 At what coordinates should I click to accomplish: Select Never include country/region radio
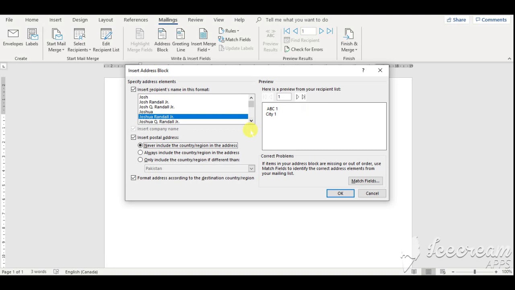click(x=140, y=145)
